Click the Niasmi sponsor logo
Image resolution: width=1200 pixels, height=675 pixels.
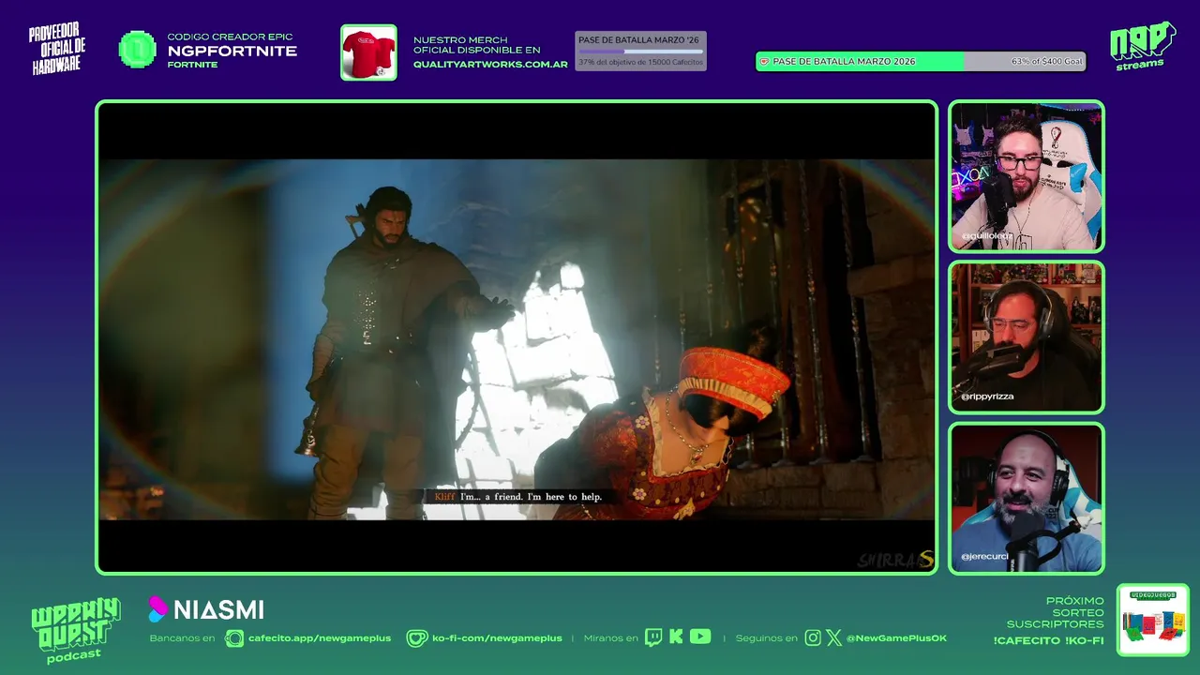[206, 609]
